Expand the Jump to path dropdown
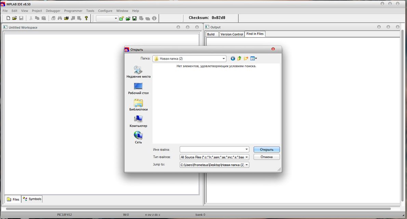The height and width of the screenshot is (219, 407). pos(247,165)
